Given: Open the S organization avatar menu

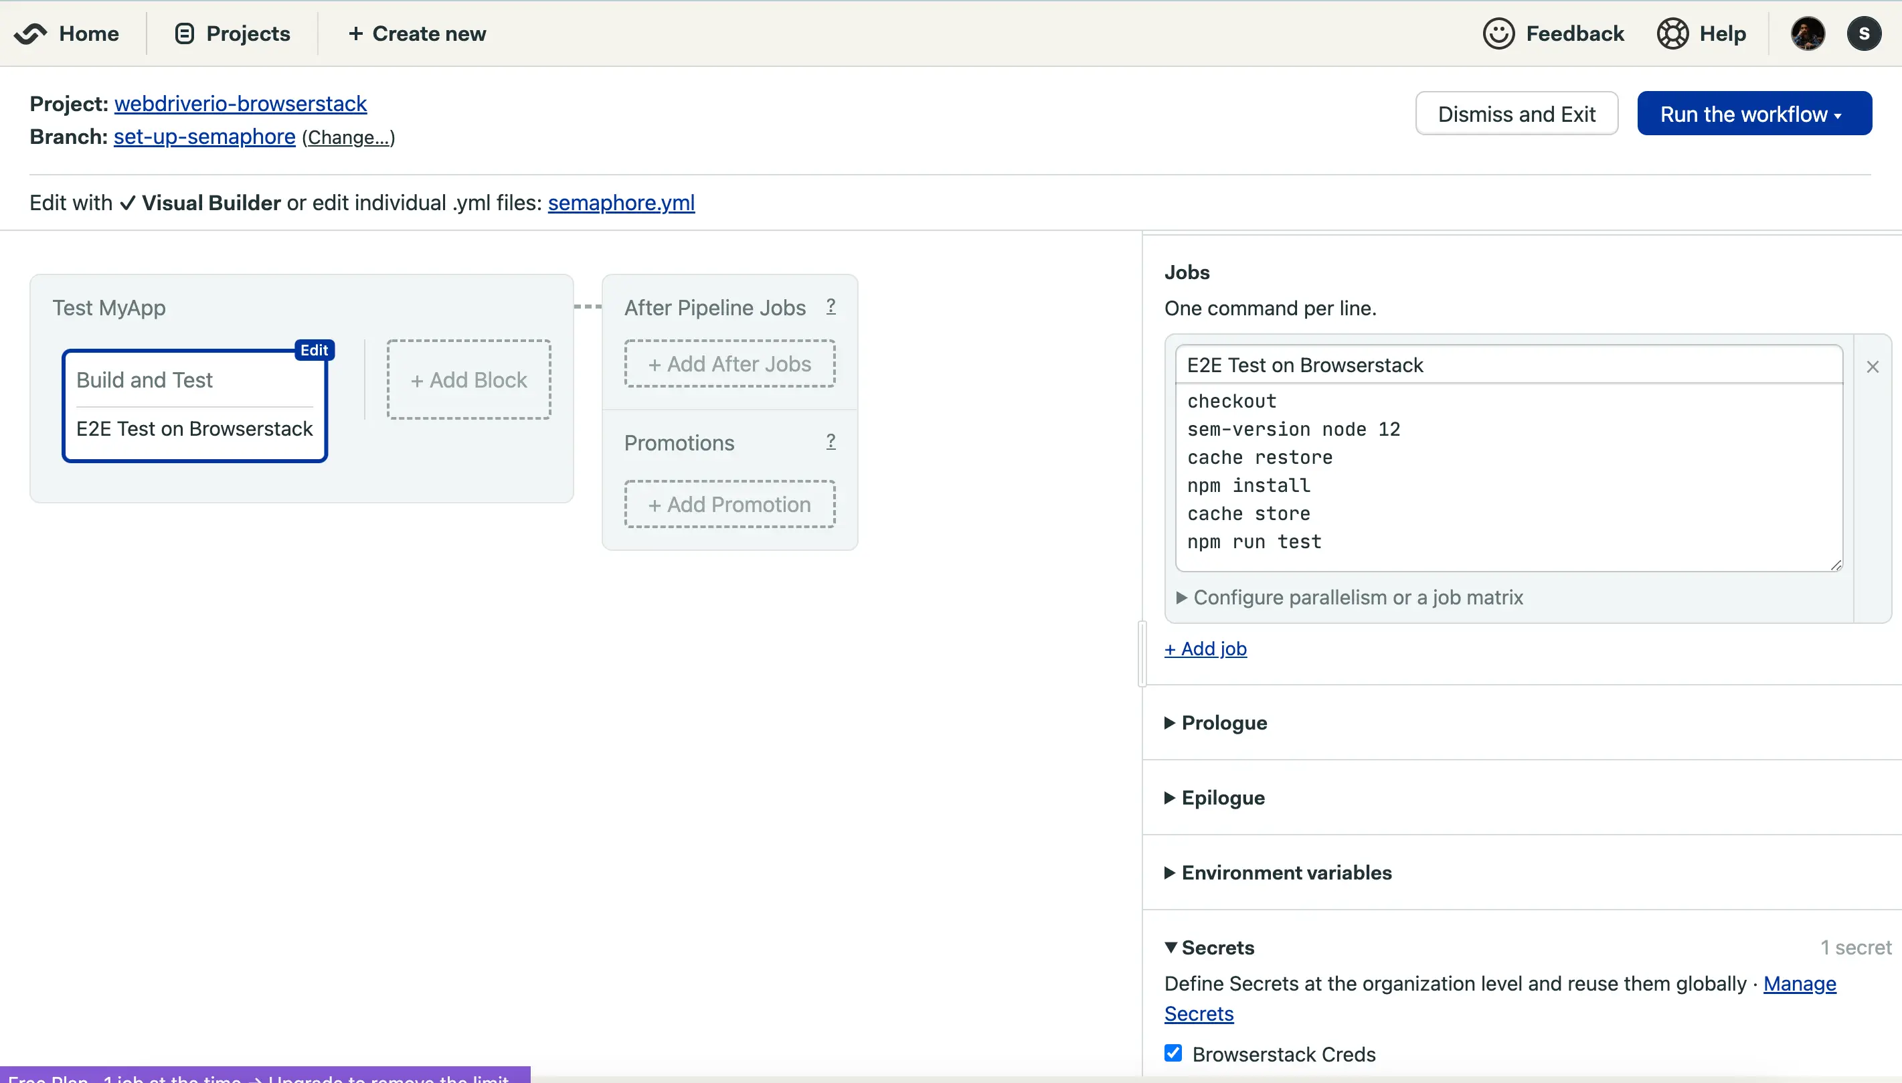Looking at the screenshot, I should pyautogui.click(x=1863, y=33).
